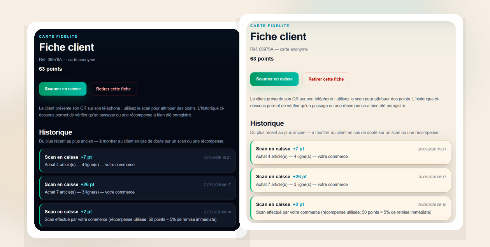Screen dimensions: 490x247
Task: Click 63 points in light card
Action: pyautogui.click(x=262, y=59)
